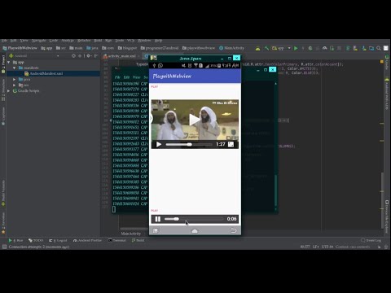Click the upper red PLAY text button
391x293 pixels.
[154, 86]
